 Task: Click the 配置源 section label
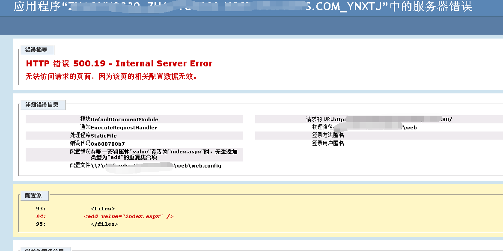[33, 196]
